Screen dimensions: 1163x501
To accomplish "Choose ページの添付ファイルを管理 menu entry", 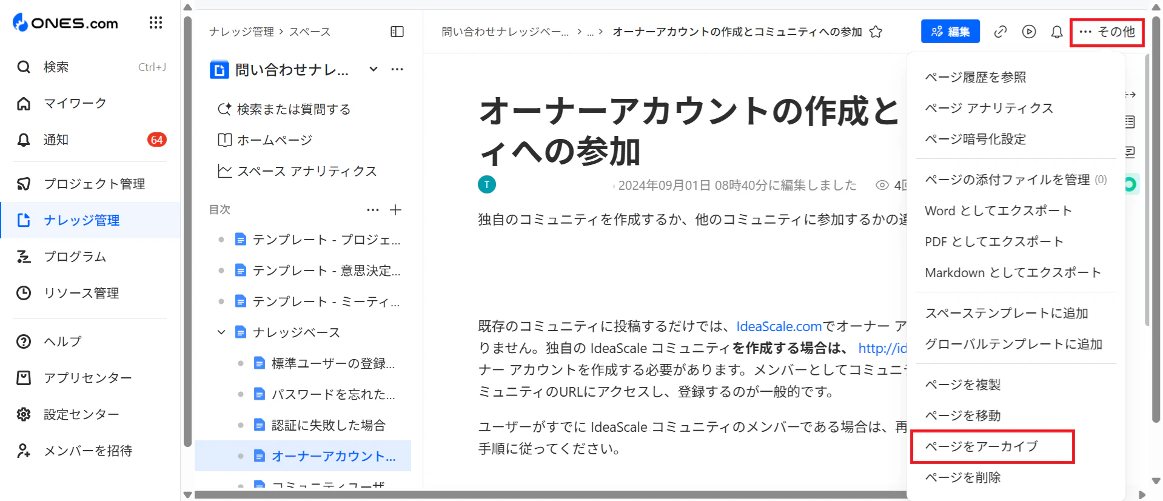I will pos(1016,180).
